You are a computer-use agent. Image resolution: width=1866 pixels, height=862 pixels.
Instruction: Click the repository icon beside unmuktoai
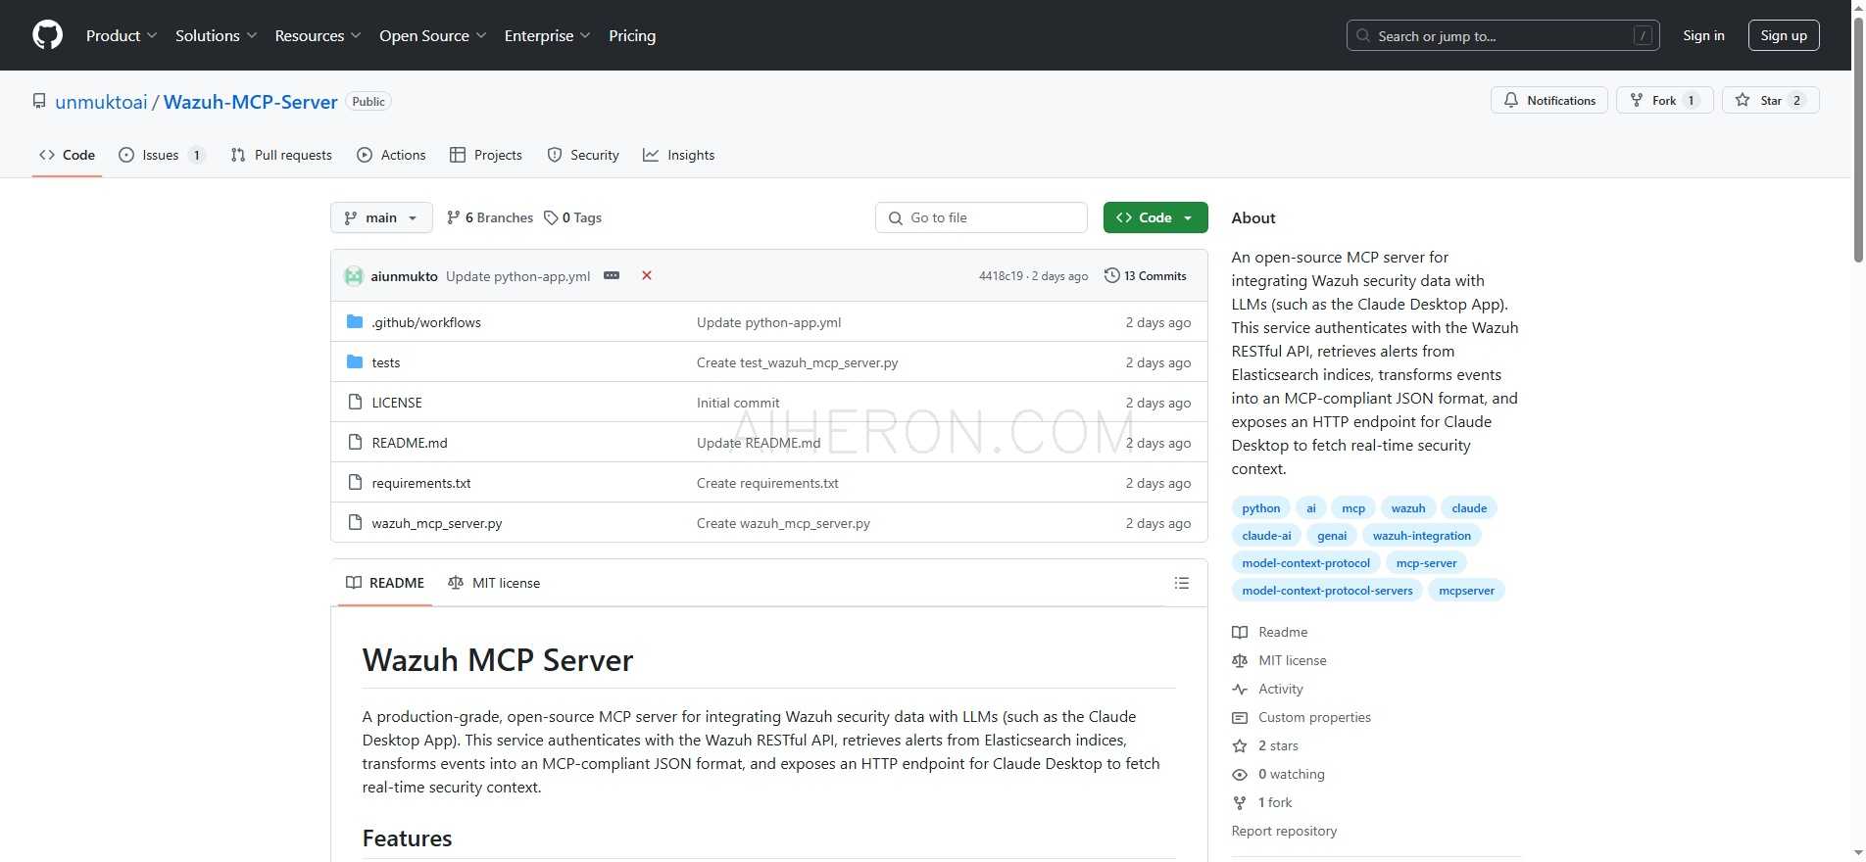[x=39, y=101]
